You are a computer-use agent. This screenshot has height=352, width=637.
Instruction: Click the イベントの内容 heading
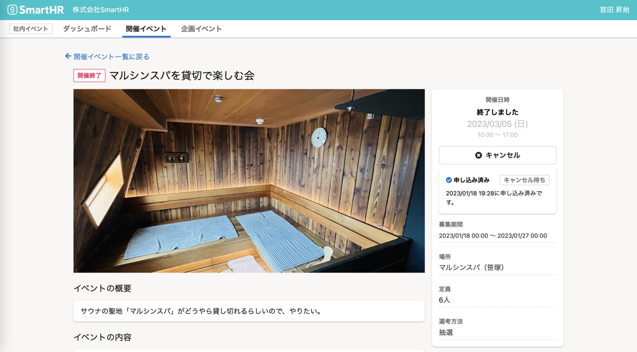(x=102, y=337)
